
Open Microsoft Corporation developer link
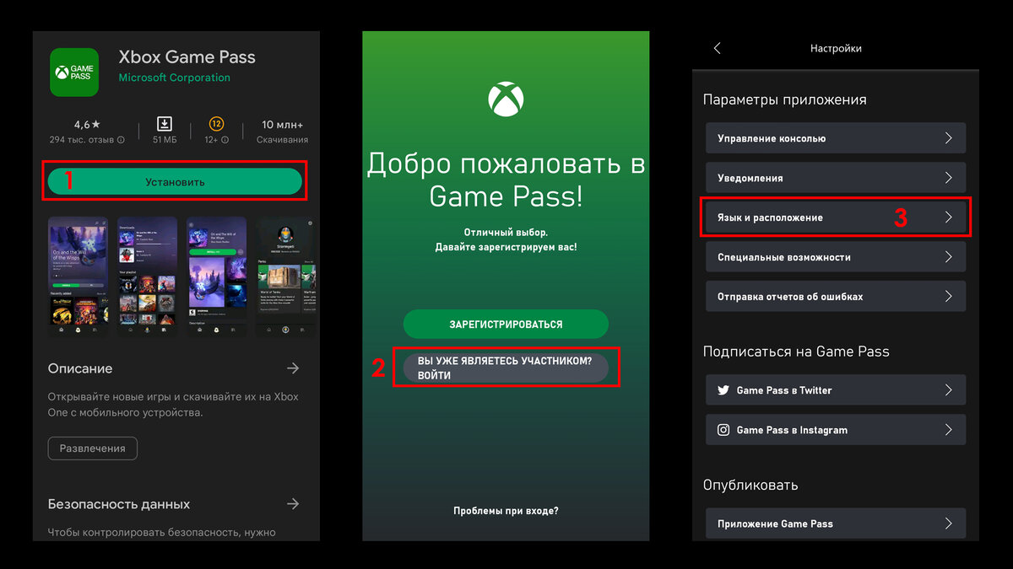(174, 78)
